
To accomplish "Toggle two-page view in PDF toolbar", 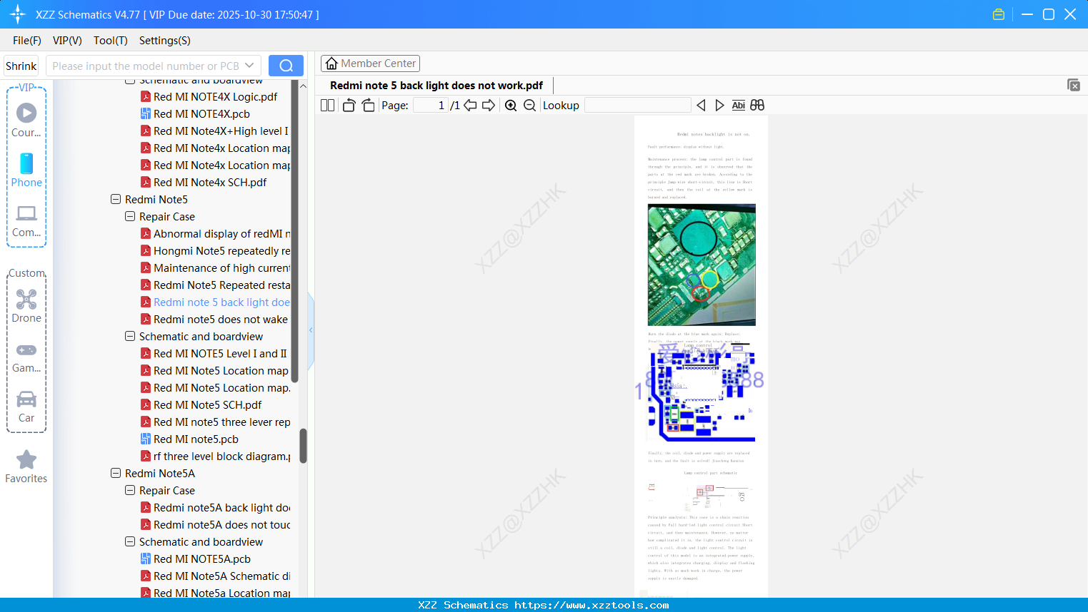I will click(x=328, y=105).
